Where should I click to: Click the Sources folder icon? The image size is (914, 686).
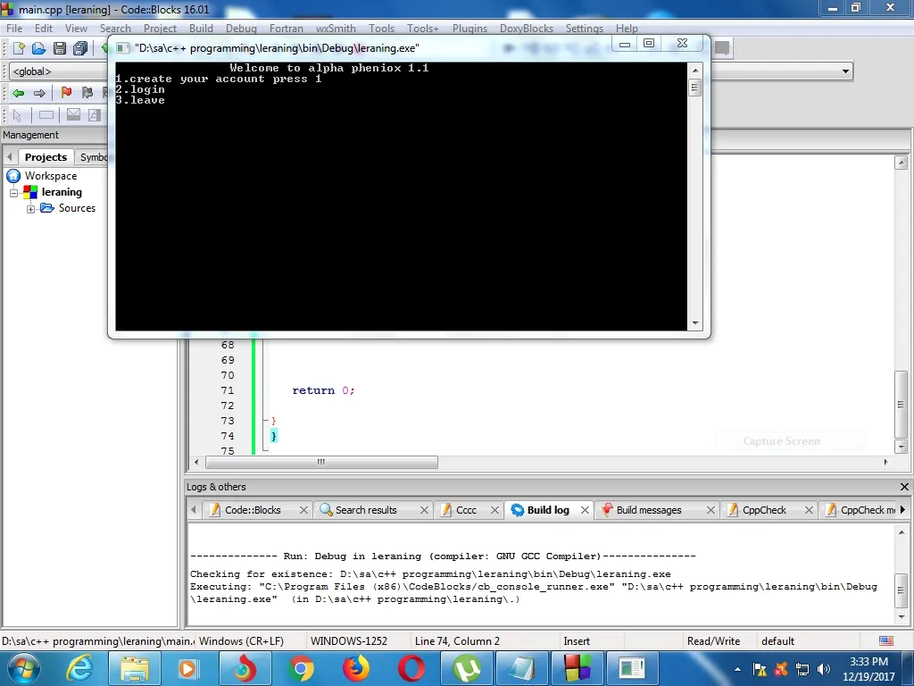tap(47, 208)
